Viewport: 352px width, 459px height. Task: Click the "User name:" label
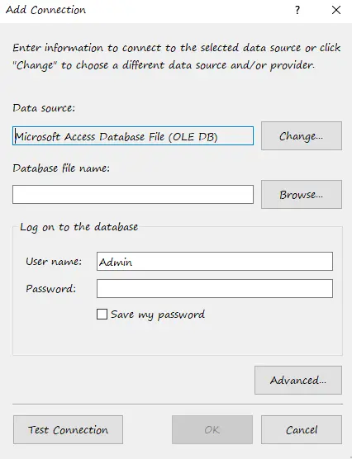54,261
